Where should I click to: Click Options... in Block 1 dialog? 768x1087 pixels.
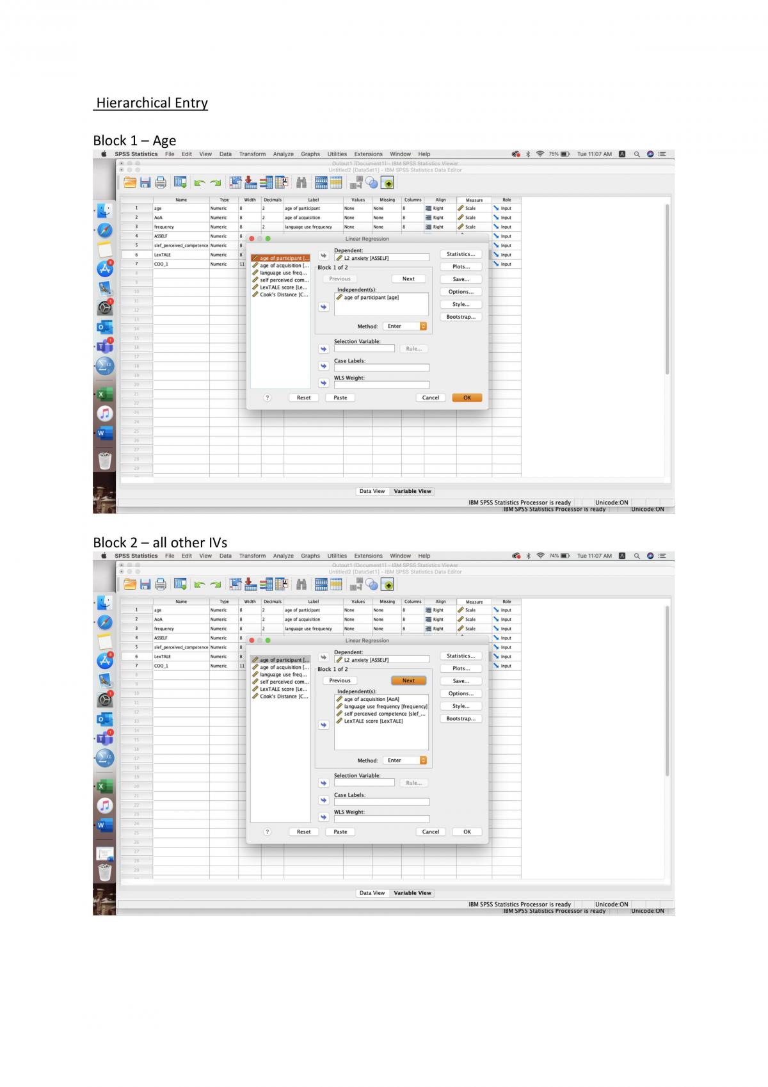click(461, 292)
